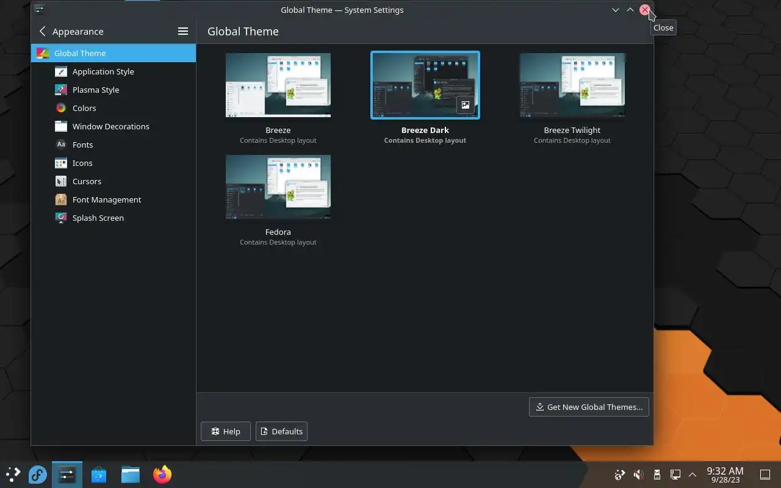Open Colors settings

(113, 108)
